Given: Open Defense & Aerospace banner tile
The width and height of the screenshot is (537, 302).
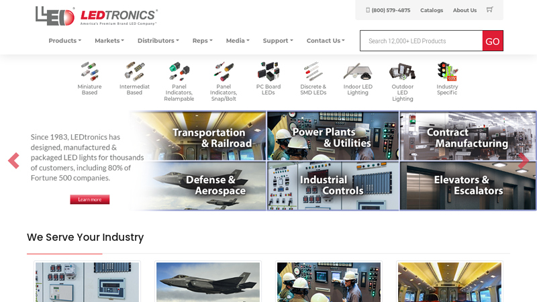Looking at the screenshot, I should pos(199,186).
